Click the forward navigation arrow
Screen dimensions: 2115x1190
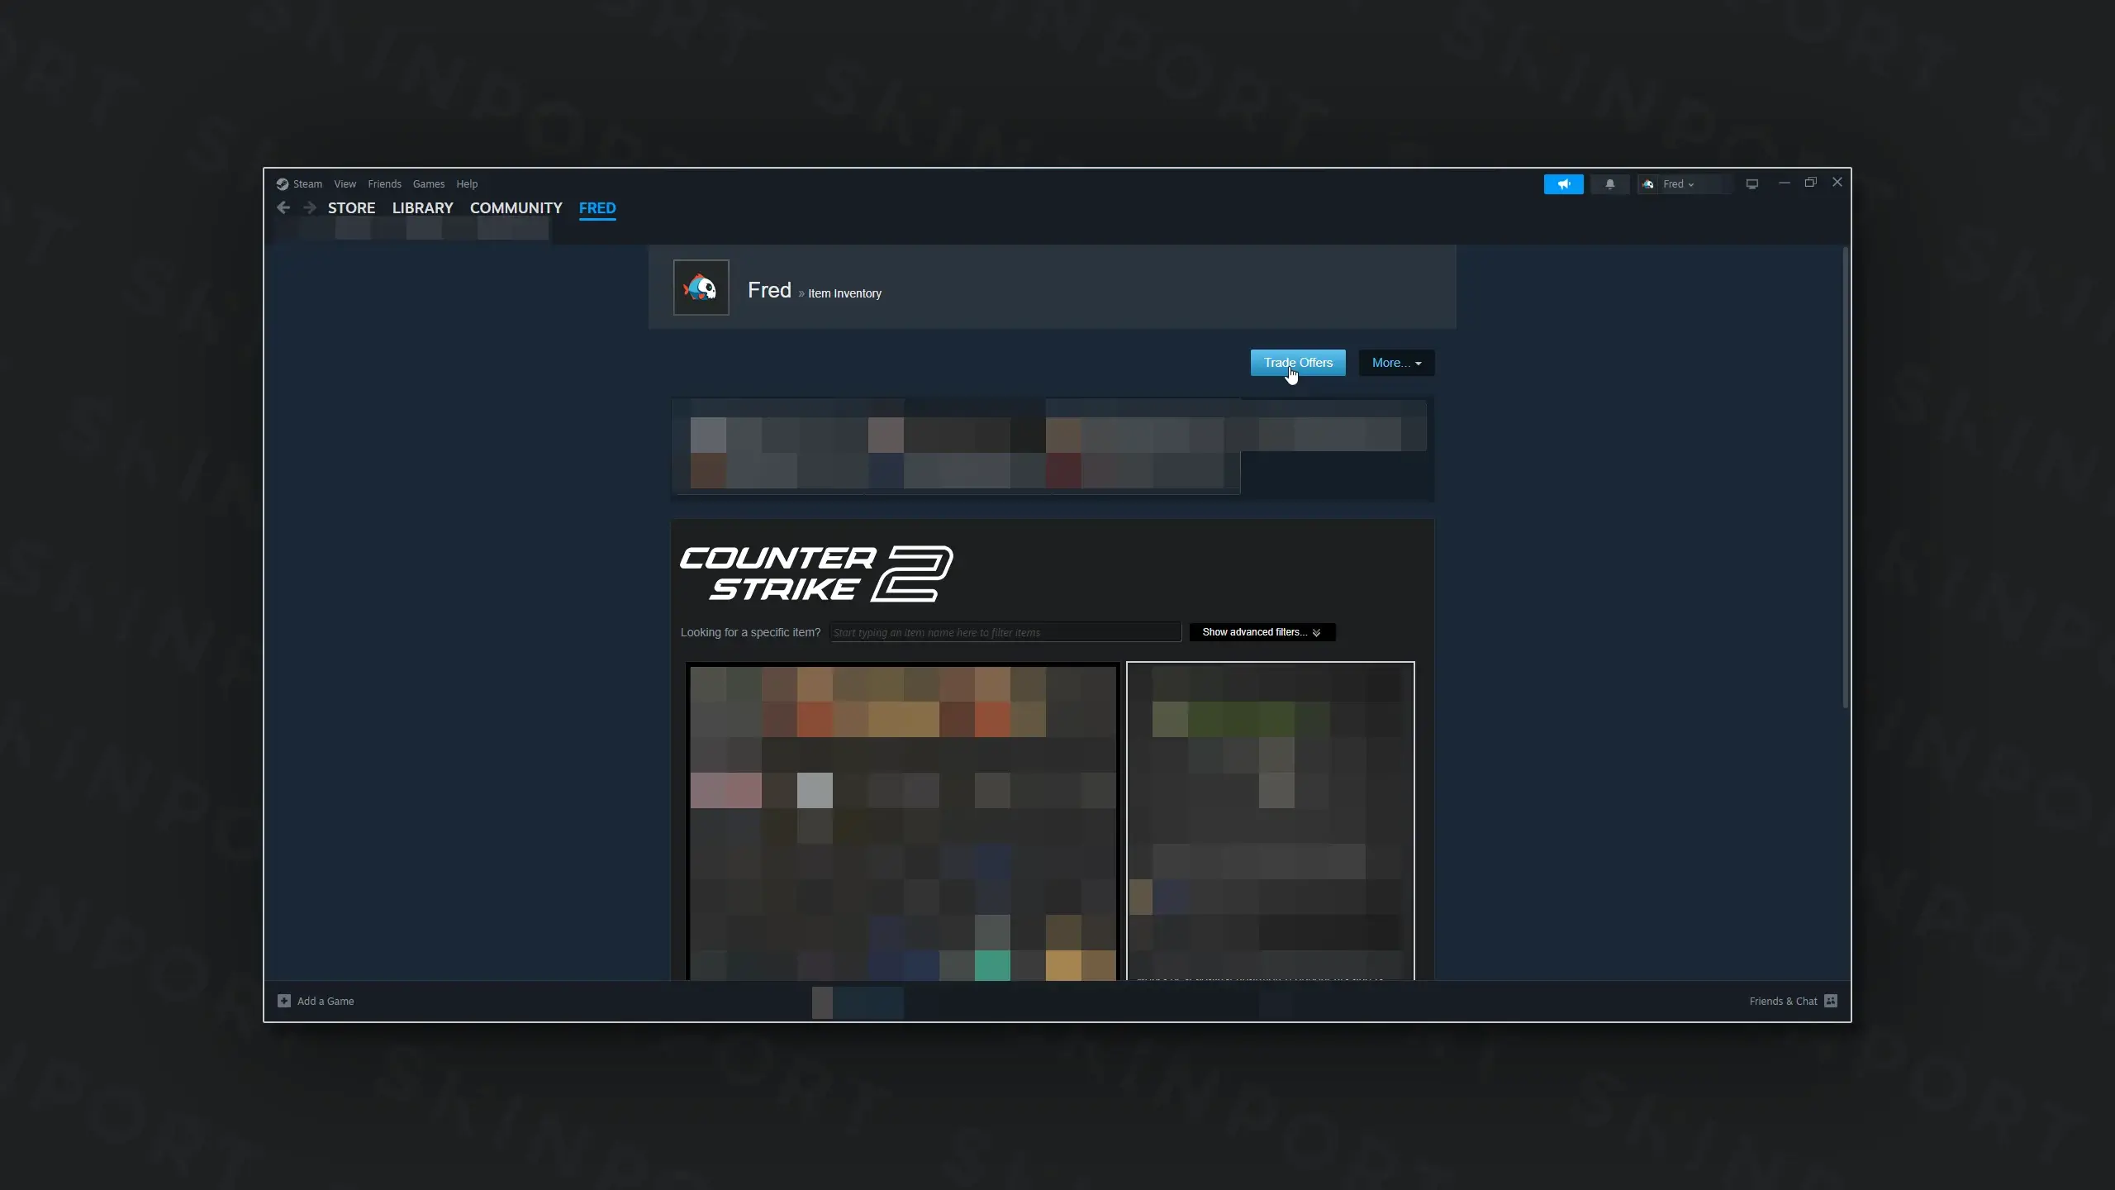pos(310,207)
